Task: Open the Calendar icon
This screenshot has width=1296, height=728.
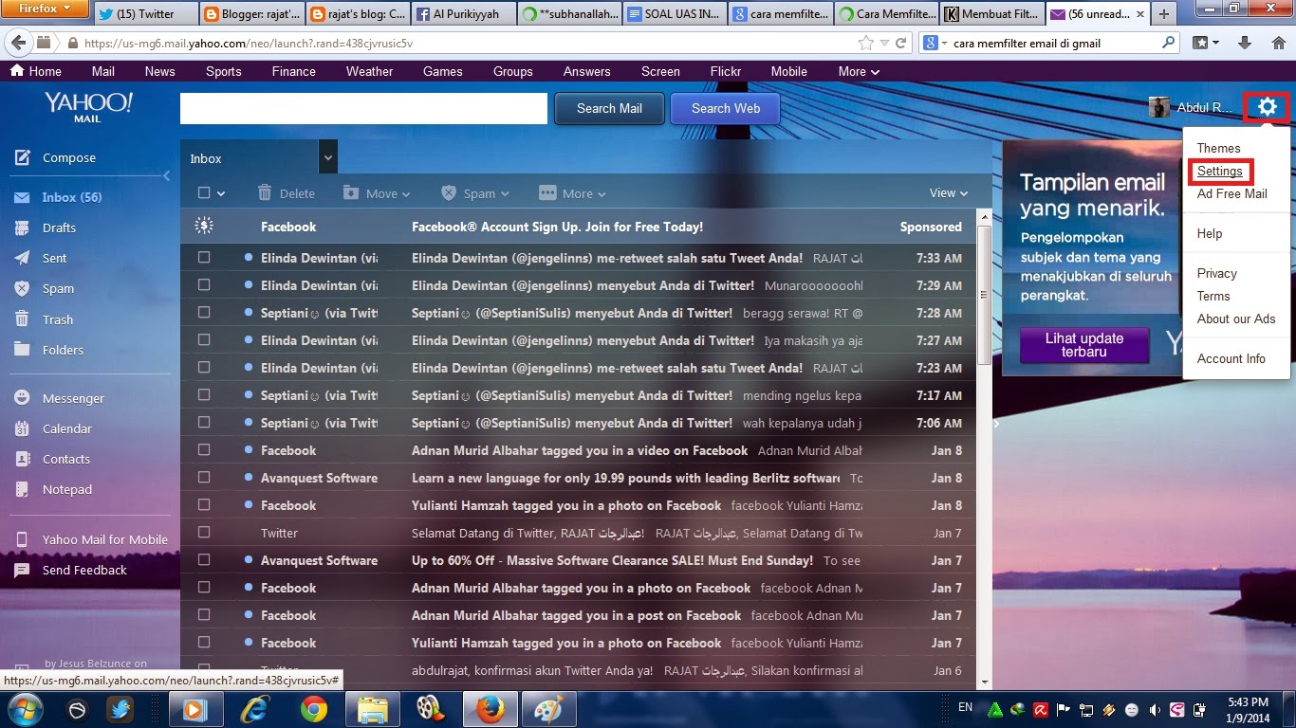Action: 22,428
